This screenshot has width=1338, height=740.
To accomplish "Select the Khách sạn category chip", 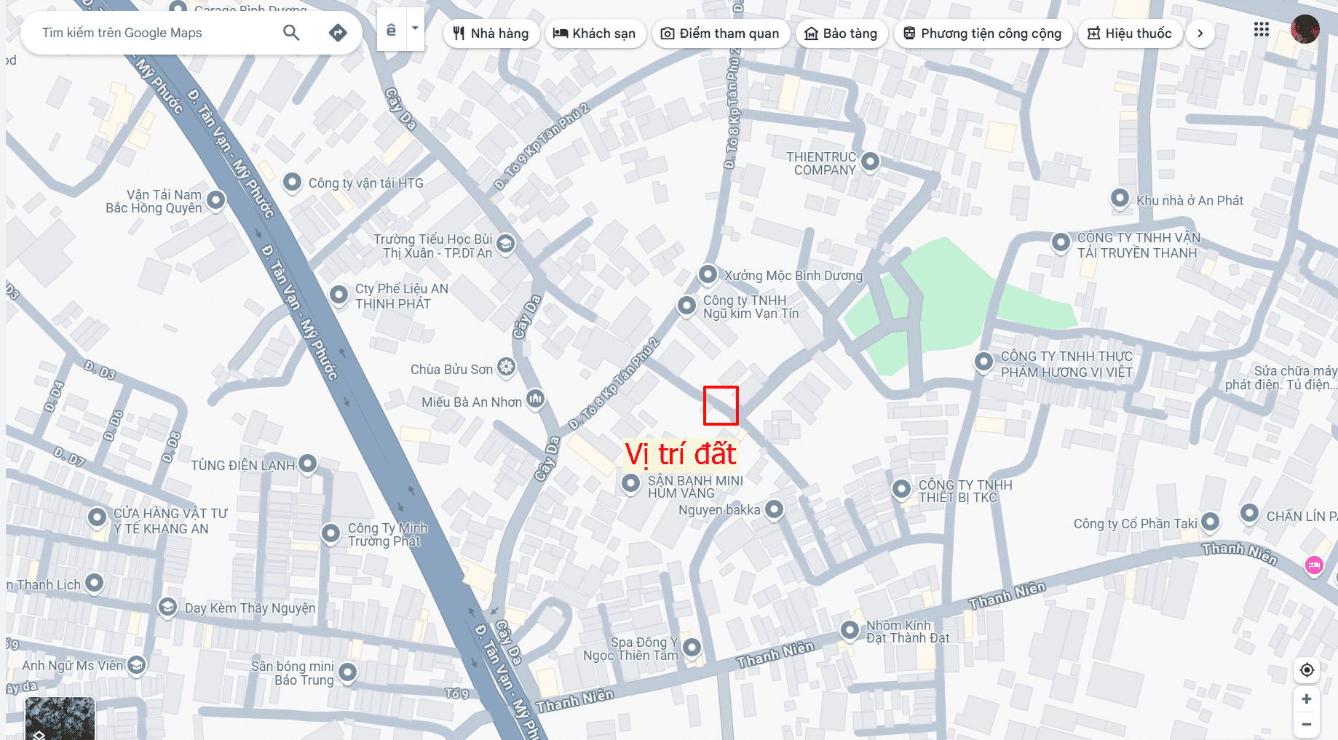I will point(595,33).
